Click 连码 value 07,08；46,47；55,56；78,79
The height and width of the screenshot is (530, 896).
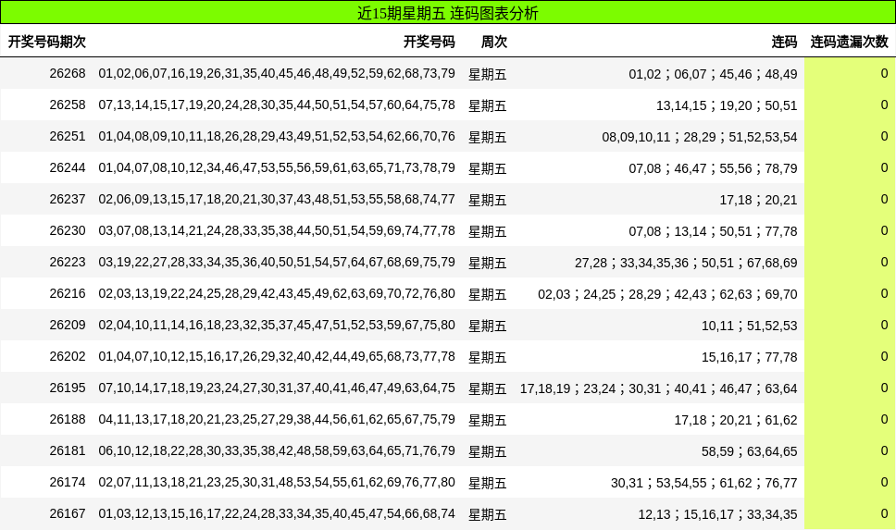click(713, 168)
